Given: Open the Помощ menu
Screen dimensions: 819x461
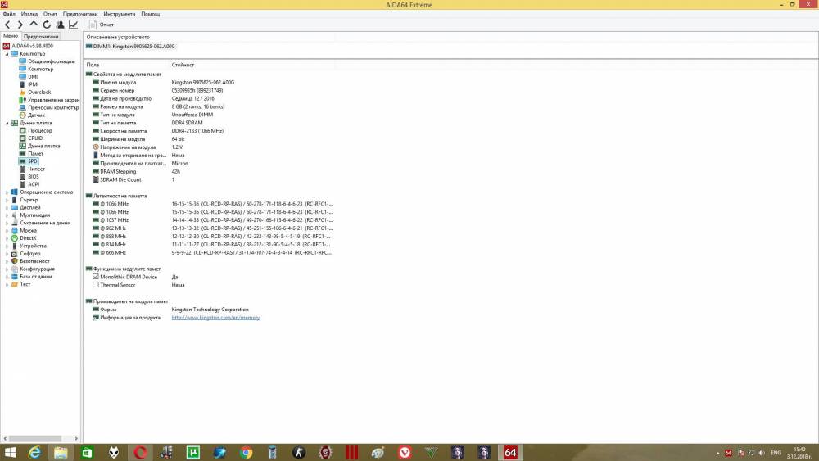Looking at the screenshot, I should [x=151, y=14].
